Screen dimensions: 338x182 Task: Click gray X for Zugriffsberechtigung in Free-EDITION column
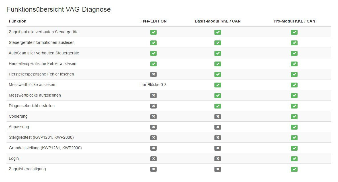(x=153, y=169)
